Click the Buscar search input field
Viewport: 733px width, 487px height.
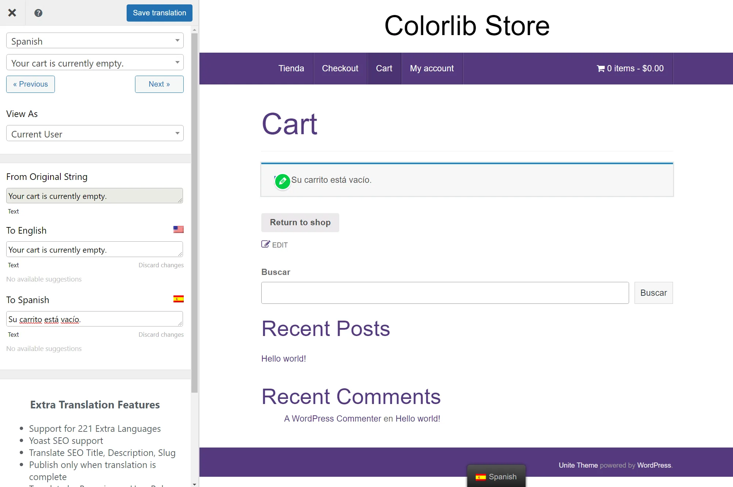coord(445,292)
